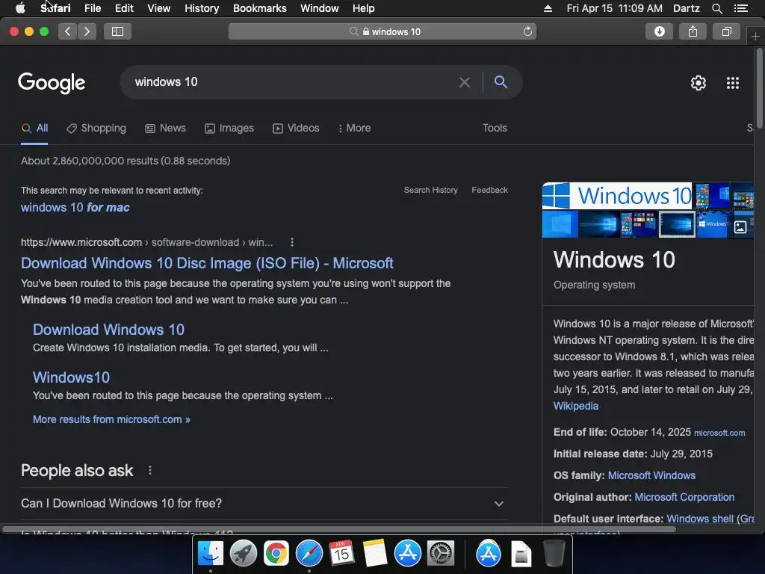The width and height of the screenshot is (765, 574).
Task: Search for "windows 10 for mac" suggestion
Action: (x=75, y=208)
